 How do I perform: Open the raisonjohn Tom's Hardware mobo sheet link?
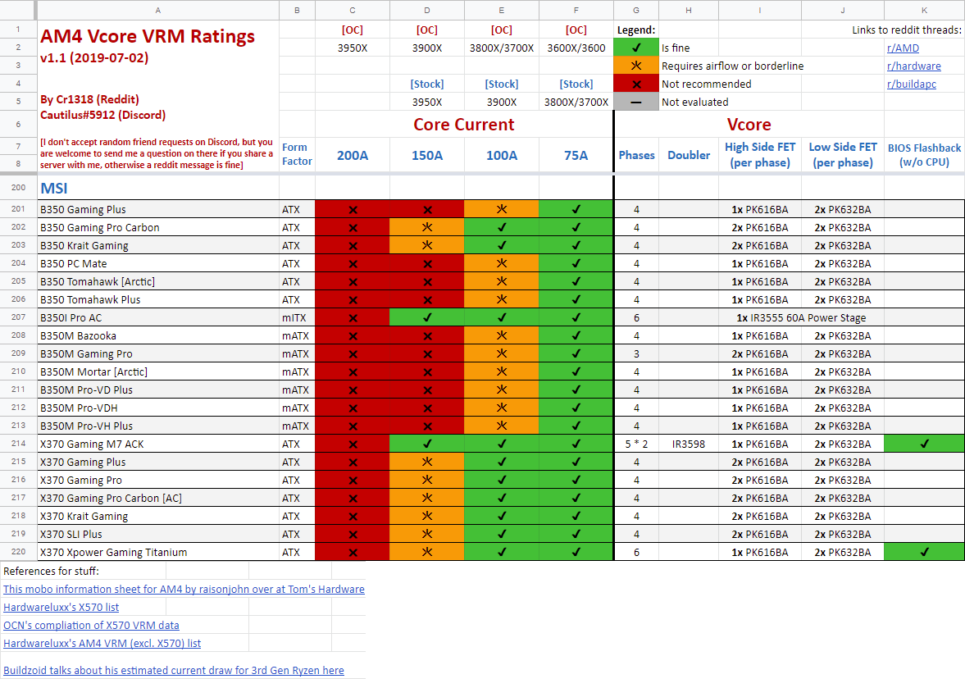pos(184,589)
